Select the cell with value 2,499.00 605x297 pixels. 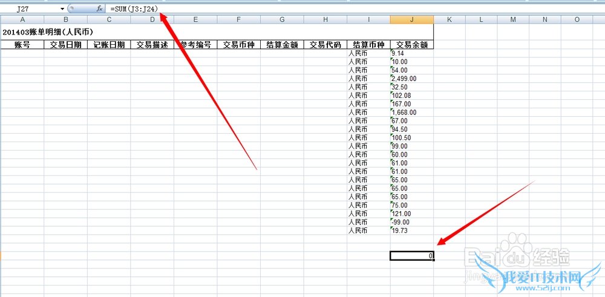pyautogui.click(x=411, y=79)
